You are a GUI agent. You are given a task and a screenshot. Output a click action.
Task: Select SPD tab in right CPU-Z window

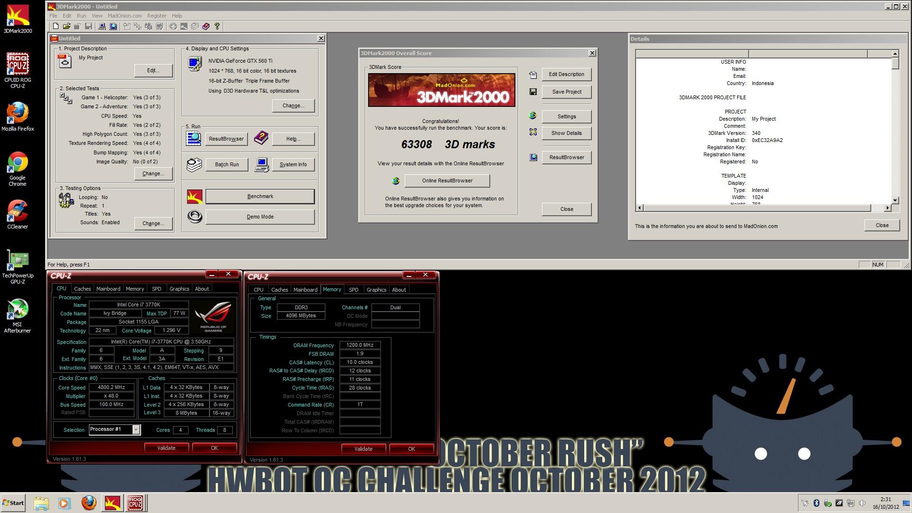click(x=353, y=289)
